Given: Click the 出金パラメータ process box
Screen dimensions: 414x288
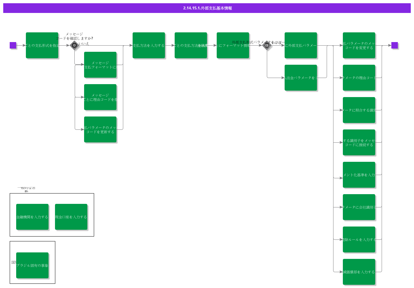Looking at the screenshot, I should pyautogui.click(x=301, y=78).
